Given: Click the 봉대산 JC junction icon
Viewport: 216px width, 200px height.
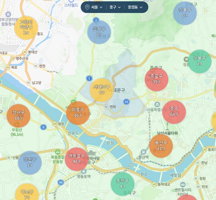Looking at the screenshot, I should click(25, 52).
